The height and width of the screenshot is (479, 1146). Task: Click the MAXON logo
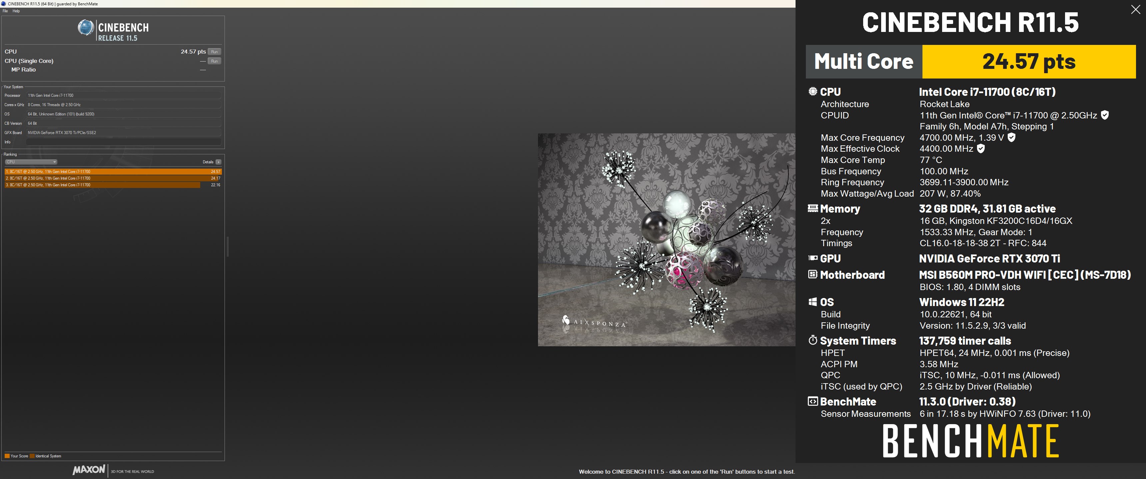(x=89, y=470)
